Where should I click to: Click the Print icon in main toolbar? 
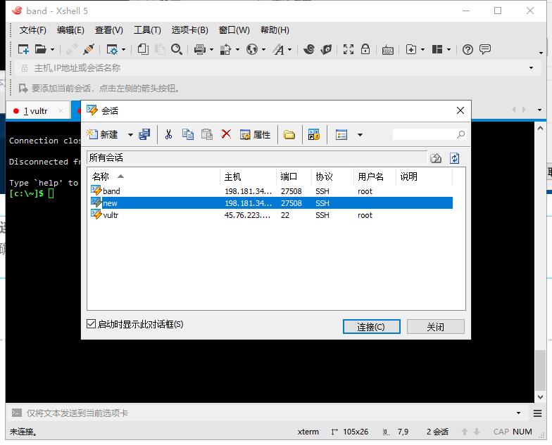point(200,49)
